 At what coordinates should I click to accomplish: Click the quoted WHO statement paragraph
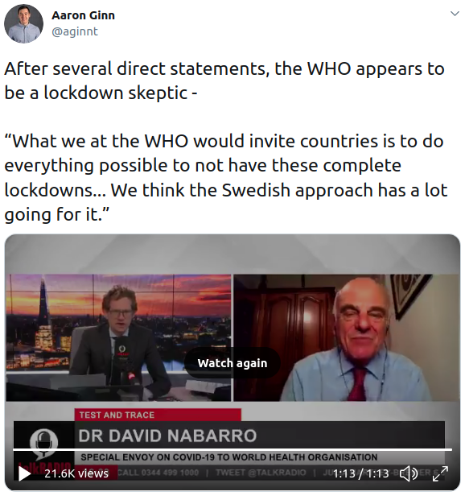226,177
